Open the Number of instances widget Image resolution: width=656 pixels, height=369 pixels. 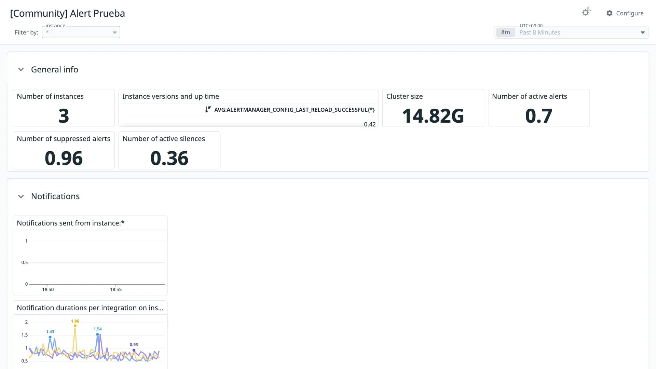point(64,108)
